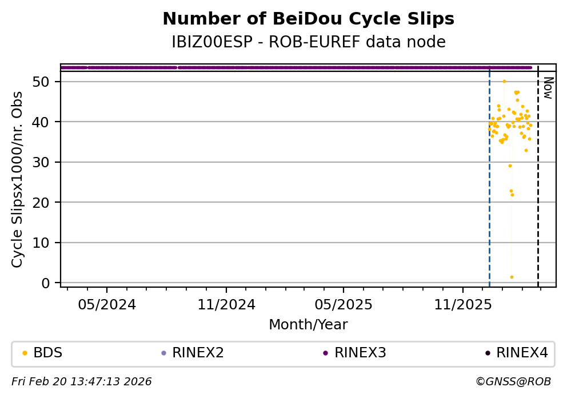Click the rotated Now label
The image size is (567, 399).
pos(547,87)
